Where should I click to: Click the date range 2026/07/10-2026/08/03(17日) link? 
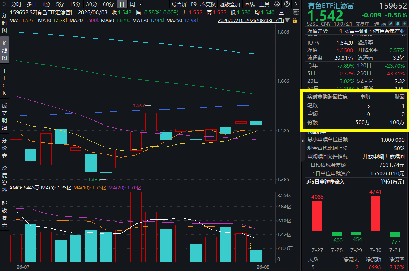click(x=251, y=20)
